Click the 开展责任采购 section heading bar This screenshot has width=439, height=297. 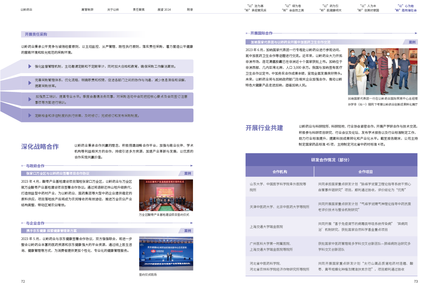[83, 34]
